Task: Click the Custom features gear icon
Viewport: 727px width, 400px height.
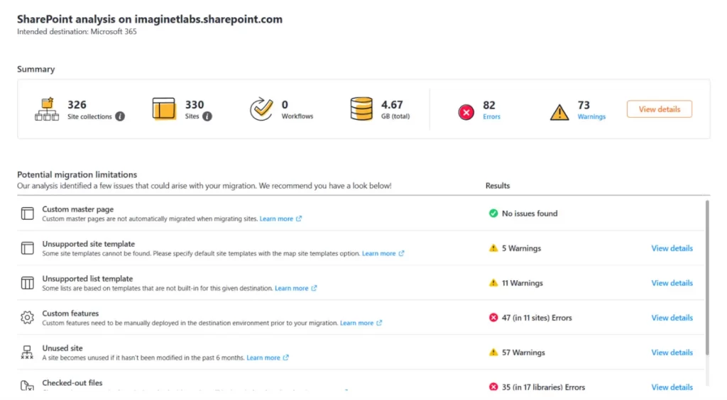Action: point(28,318)
